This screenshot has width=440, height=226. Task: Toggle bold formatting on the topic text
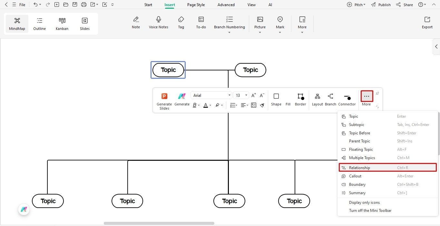[x=195, y=105]
